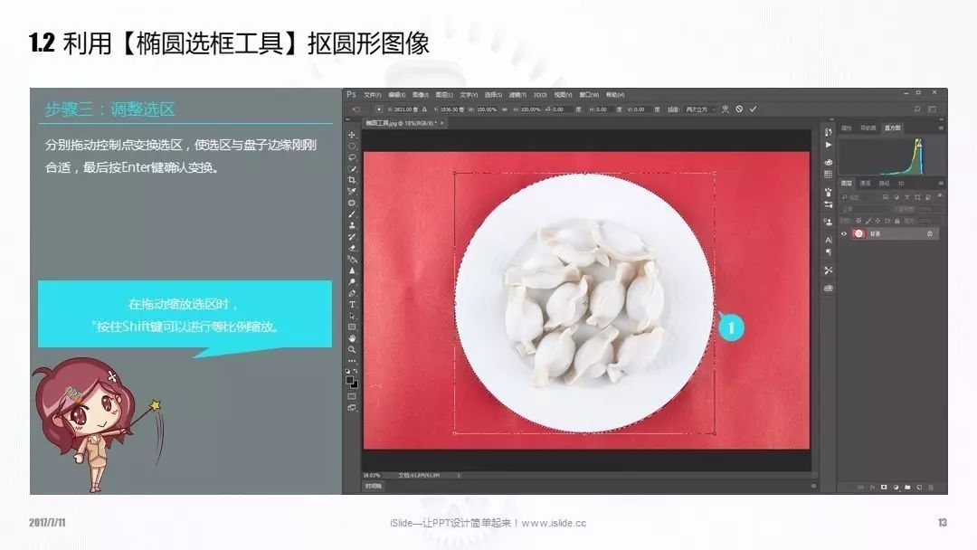Open the layer blend mode dropdown
The width and height of the screenshot is (977, 550).
(x=862, y=209)
